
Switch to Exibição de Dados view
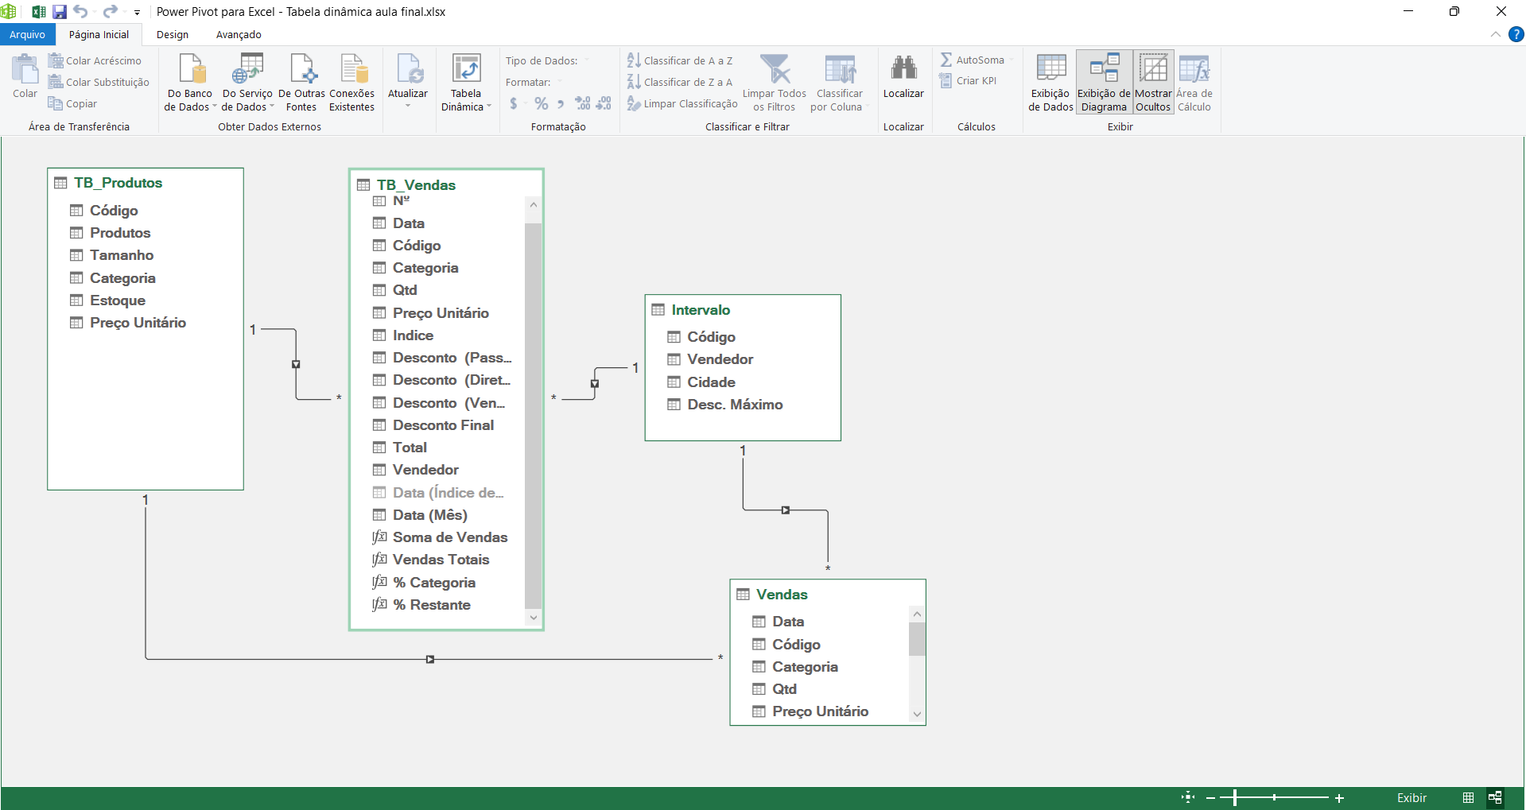[1050, 83]
